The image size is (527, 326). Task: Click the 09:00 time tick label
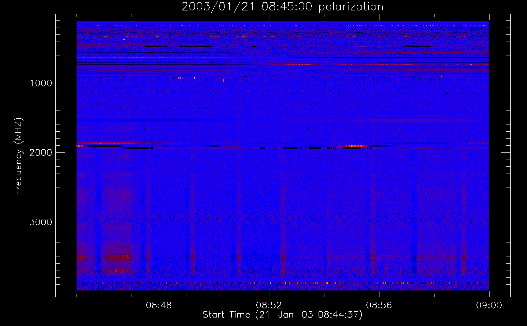pos(489,305)
